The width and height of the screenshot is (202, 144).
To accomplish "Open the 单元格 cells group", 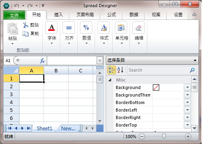I will click(x=122, y=33).
